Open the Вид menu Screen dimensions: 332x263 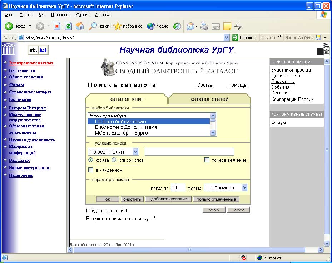pos(42,15)
